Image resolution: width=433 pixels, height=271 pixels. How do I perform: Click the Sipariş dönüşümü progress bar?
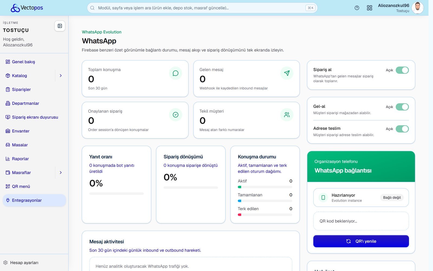[191, 188]
